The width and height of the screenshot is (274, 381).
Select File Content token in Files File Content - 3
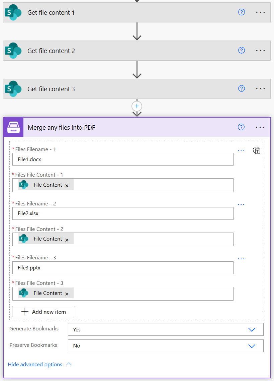pyautogui.click(x=46, y=293)
